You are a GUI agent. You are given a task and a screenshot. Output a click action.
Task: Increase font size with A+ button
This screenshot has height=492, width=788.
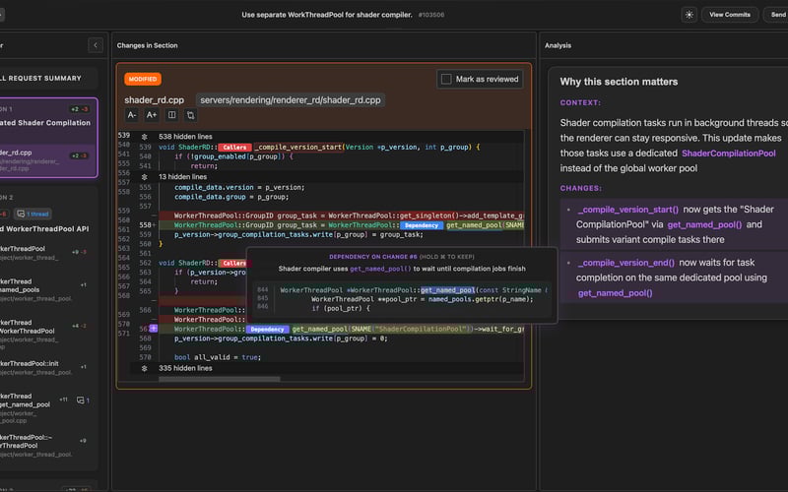[x=152, y=115]
